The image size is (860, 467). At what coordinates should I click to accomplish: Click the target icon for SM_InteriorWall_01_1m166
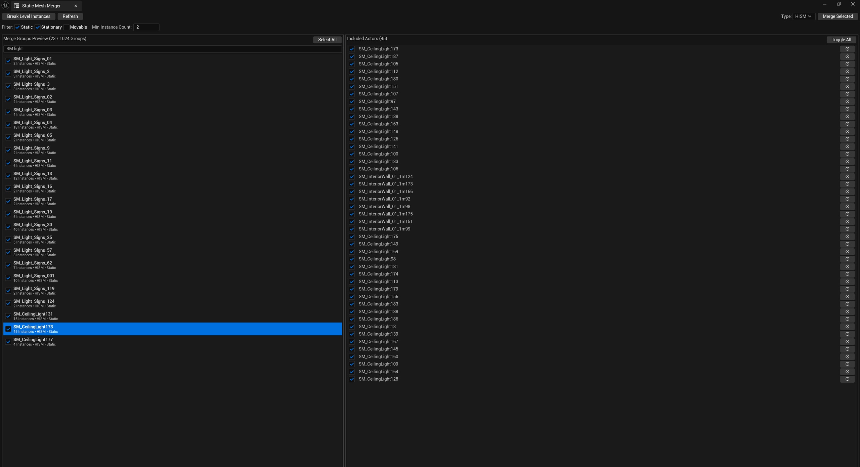coord(847,192)
